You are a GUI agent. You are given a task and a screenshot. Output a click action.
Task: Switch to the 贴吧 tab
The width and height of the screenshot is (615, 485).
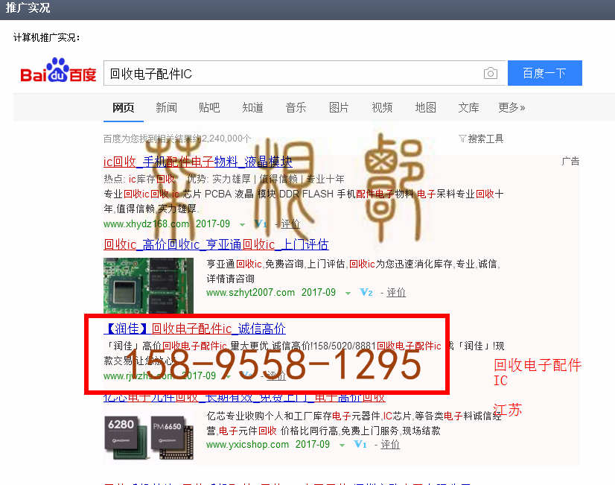209,107
